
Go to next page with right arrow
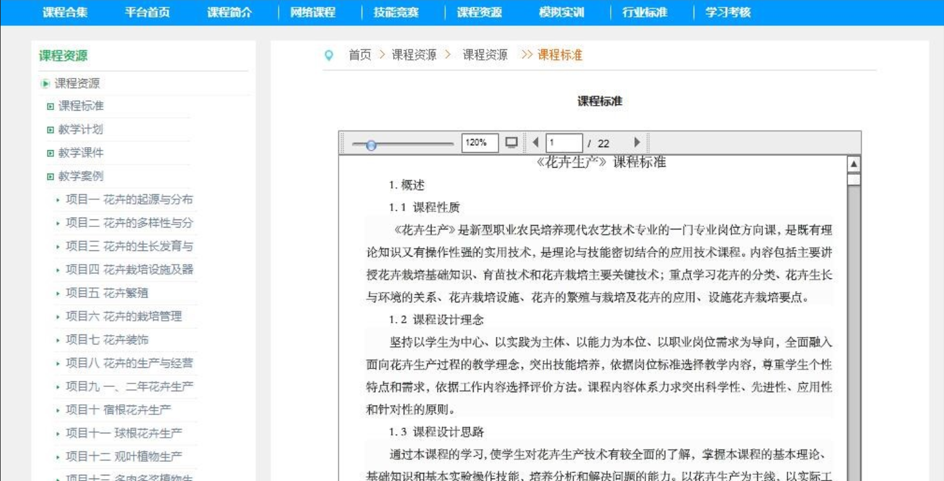[637, 143]
